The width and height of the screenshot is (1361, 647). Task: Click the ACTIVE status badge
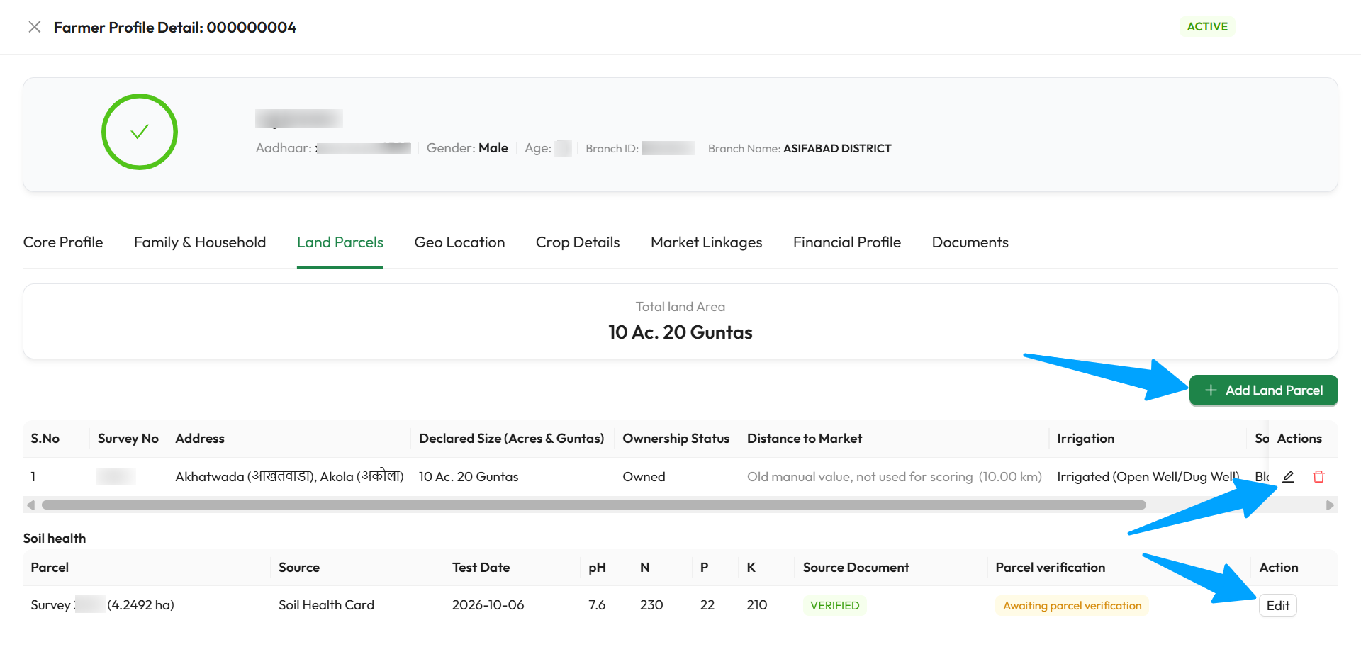point(1207,26)
